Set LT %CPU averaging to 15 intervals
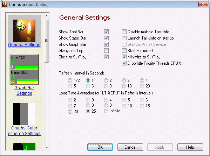 pyautogui.click(x=142, y=106)
